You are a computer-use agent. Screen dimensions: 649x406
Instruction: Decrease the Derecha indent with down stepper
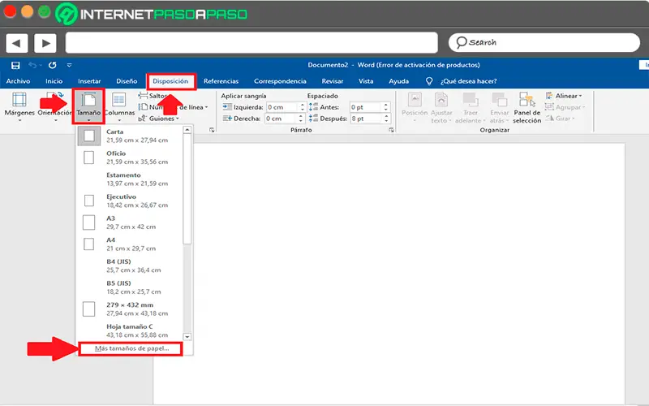click(301, 121)
